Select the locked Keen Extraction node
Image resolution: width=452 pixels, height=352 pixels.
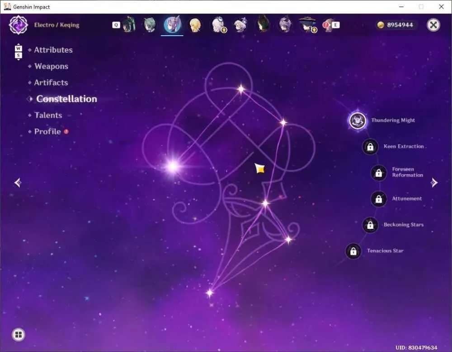(370, 147)
